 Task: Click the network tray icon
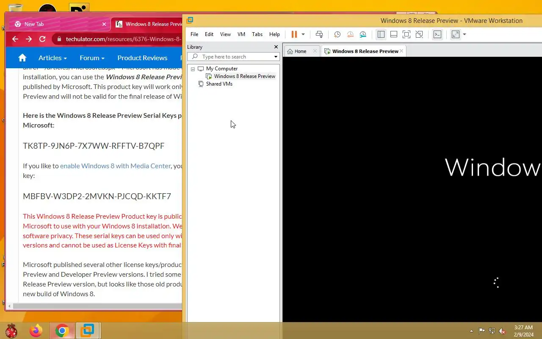(x=492, y=331)
